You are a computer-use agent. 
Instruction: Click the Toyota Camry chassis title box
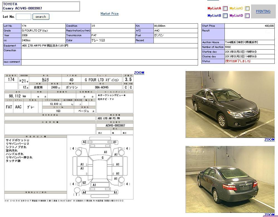click(x=41, y=6)
